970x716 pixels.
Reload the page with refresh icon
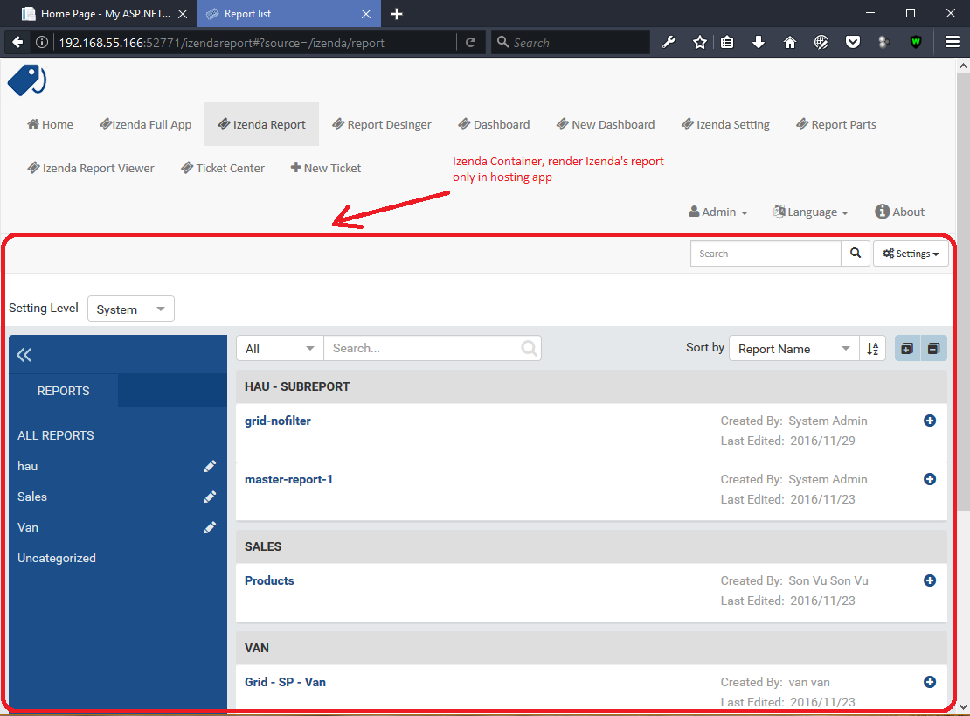[471, 42]
